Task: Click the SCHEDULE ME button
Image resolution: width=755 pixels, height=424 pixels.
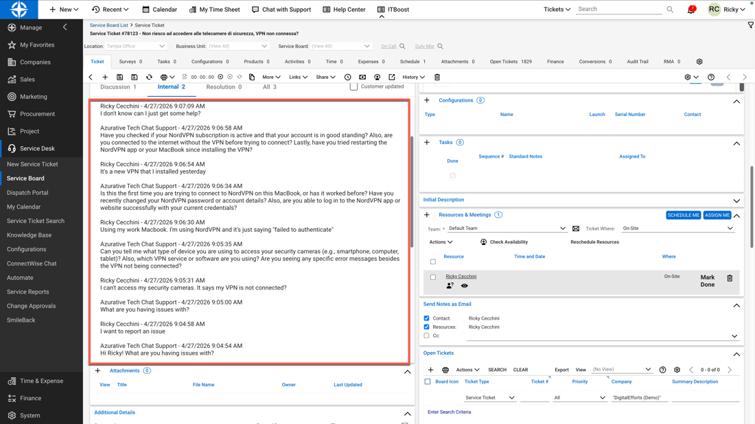Action: (x=683, y=215)
